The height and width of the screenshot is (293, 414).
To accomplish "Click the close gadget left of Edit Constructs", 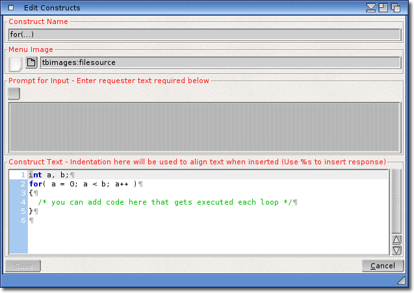I will 11,8.
